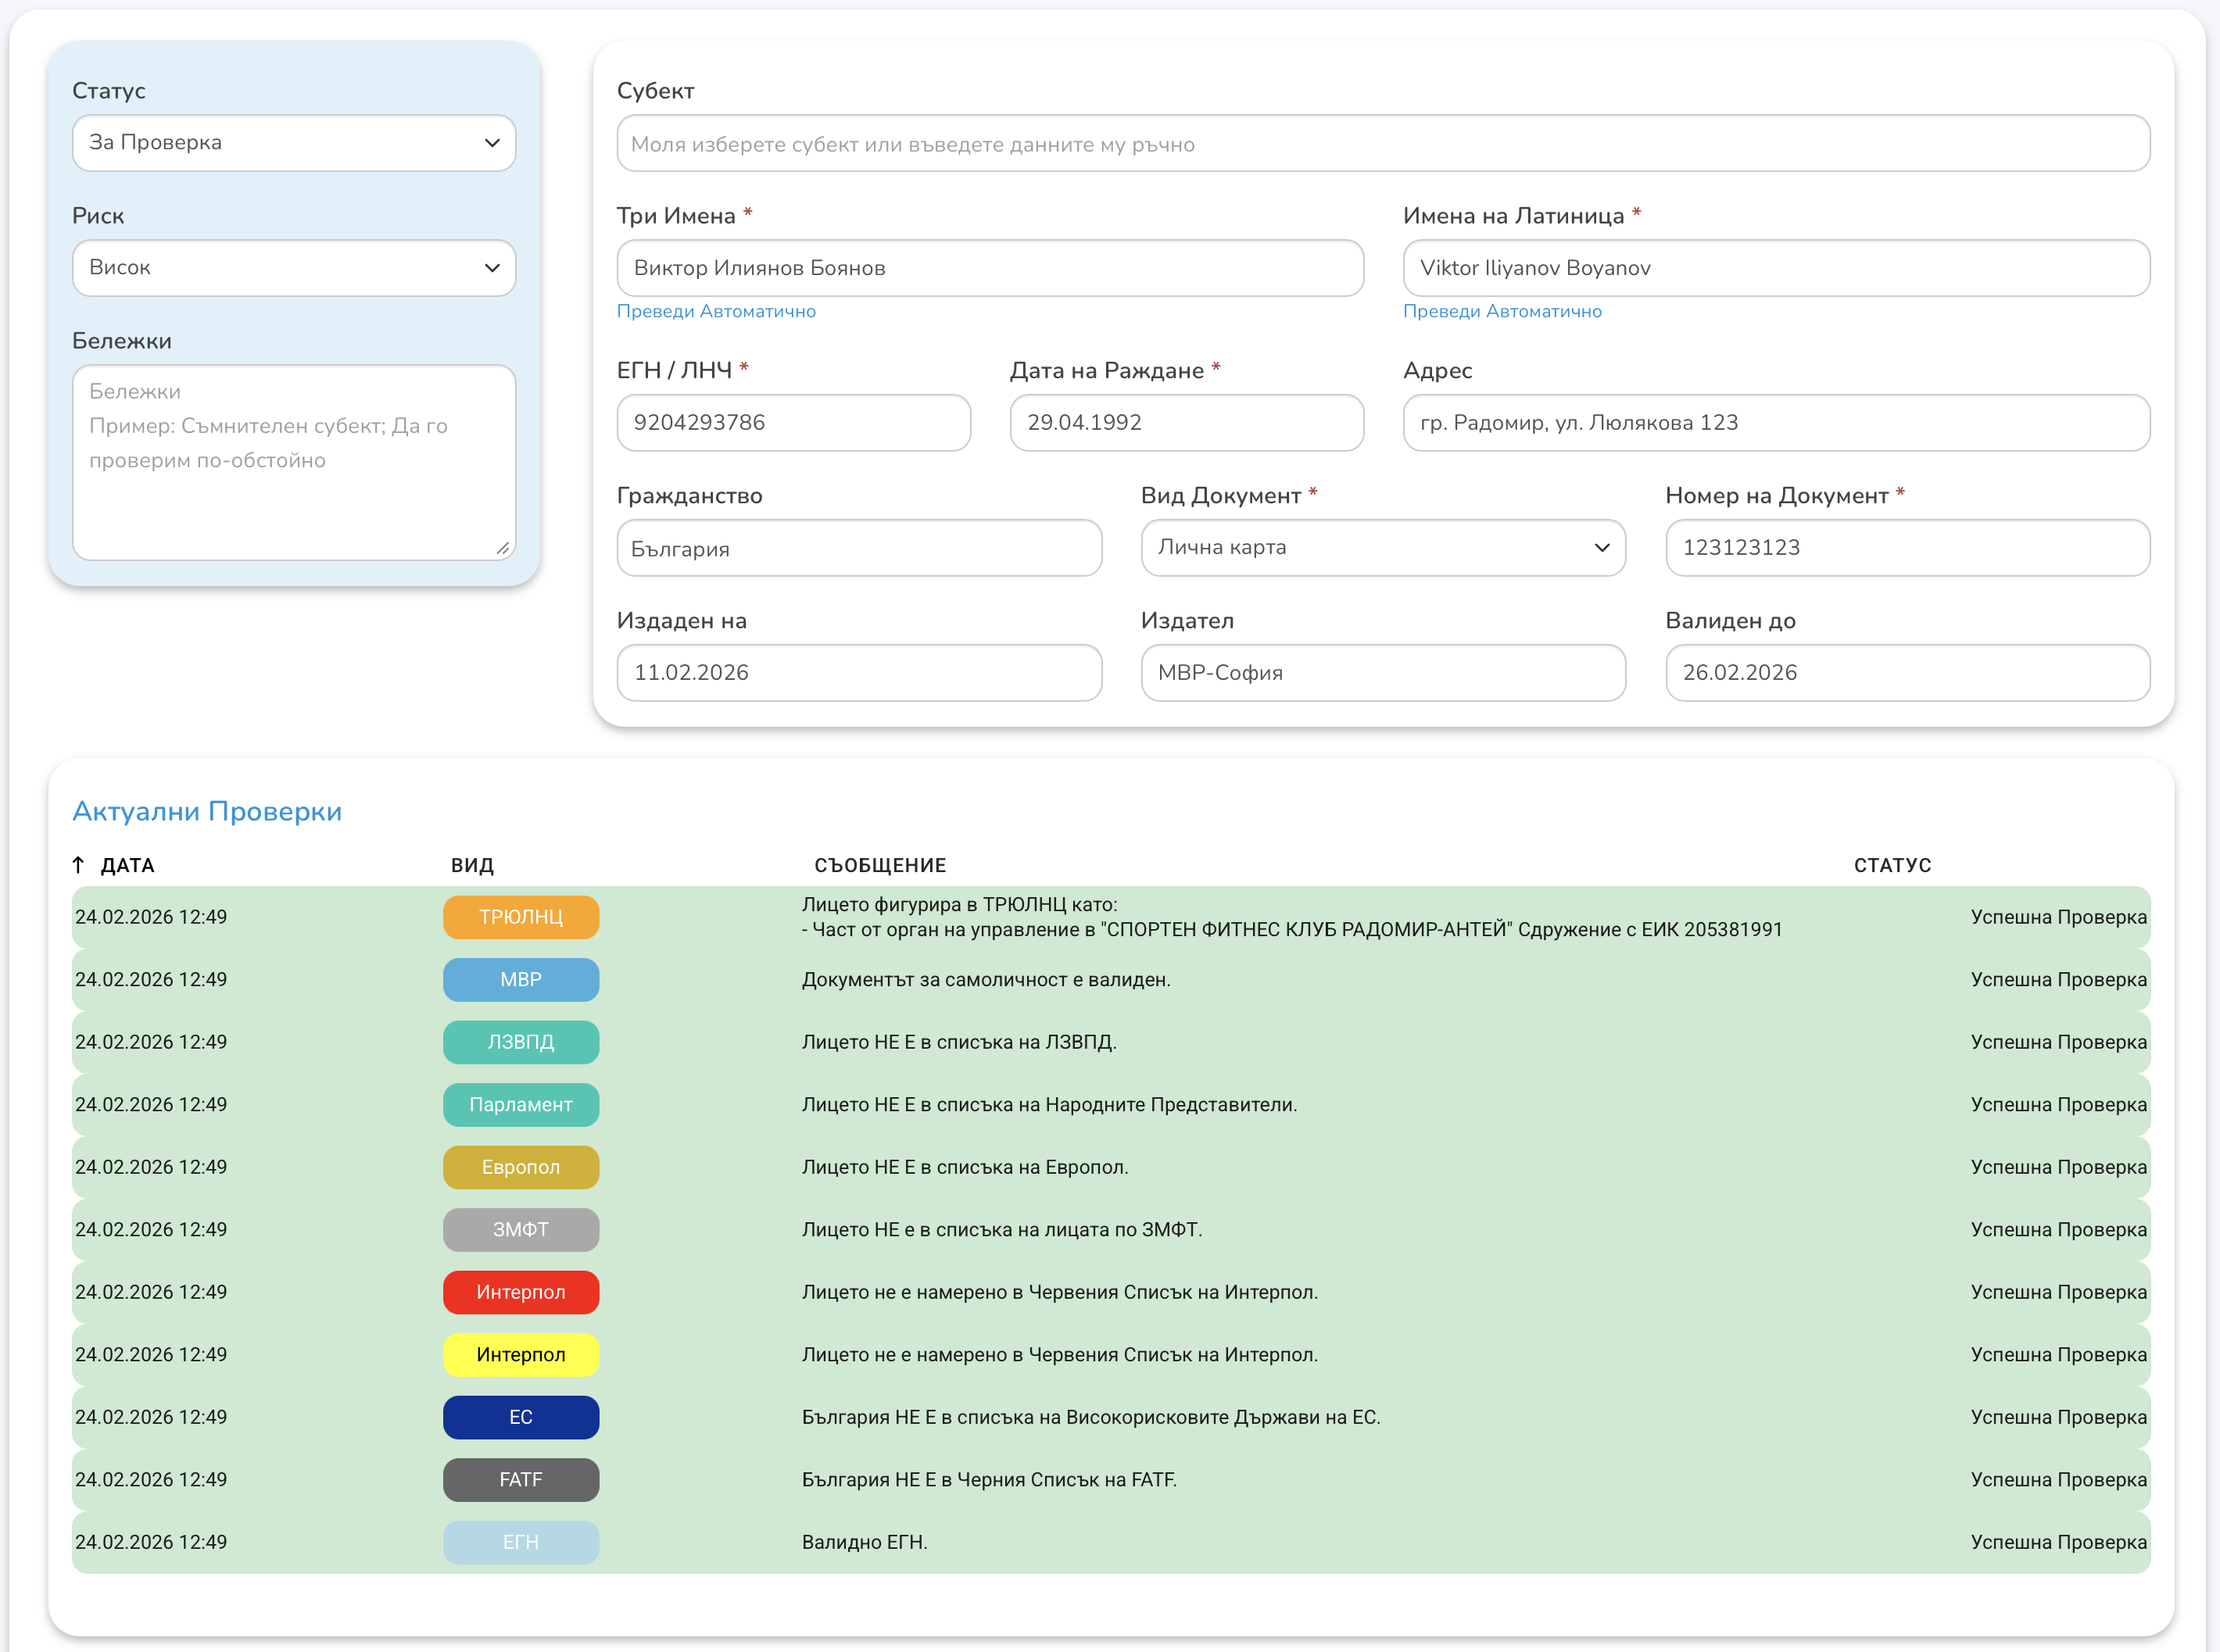
Task: Click Преведи Автоматично under Три Имена
Action: tap(716, 311)
